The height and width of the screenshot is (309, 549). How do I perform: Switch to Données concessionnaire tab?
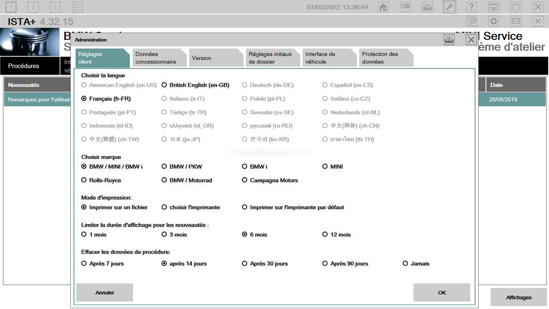point(160,58)
